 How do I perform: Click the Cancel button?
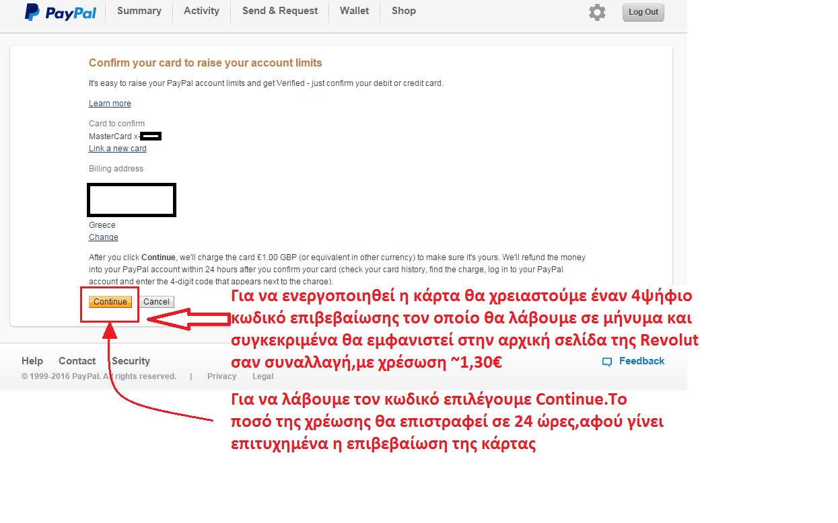point(156,302)
